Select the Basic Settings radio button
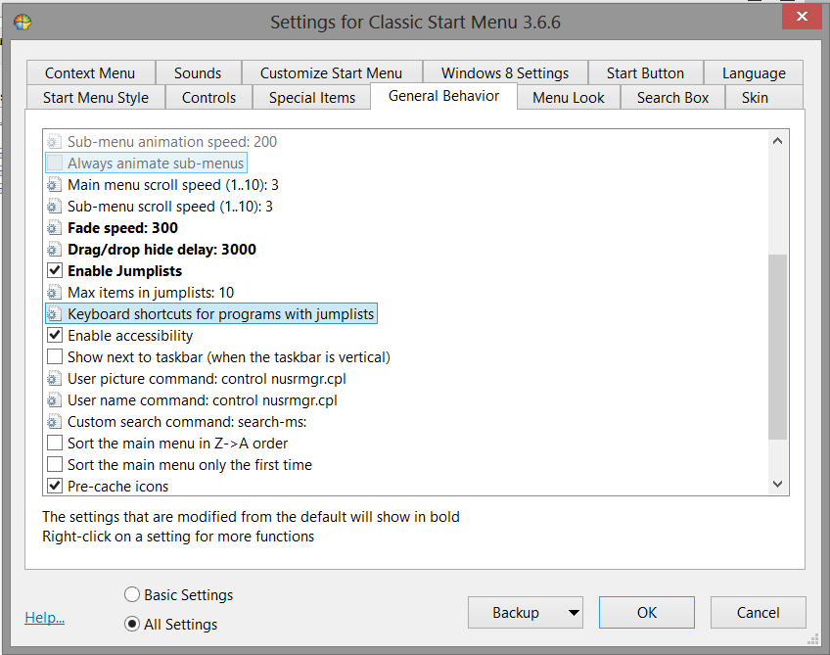The width and height of the screenshot is (830, 655). pyautogui.click(x=132, y=594)
